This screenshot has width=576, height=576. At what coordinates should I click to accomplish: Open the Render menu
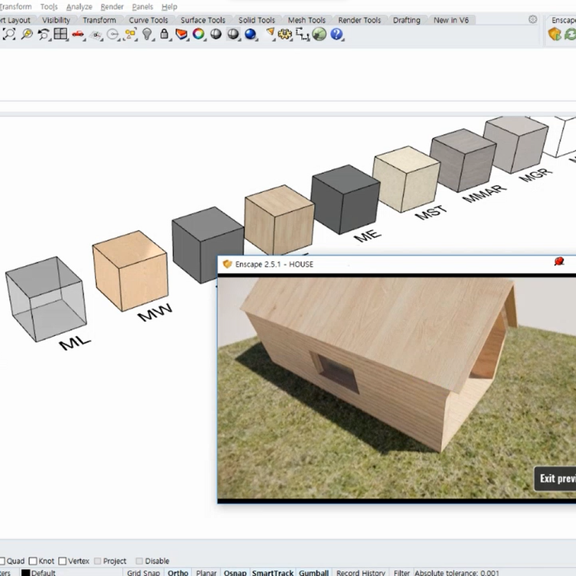[112, 7]
